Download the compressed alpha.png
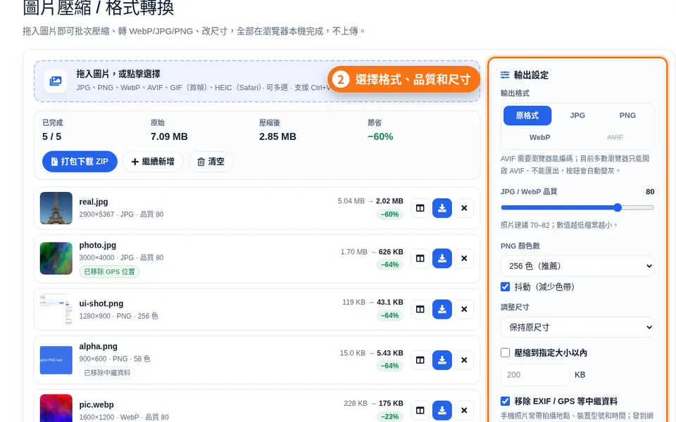Viewport: 676px width, 422px height. (x=442, y=360)
